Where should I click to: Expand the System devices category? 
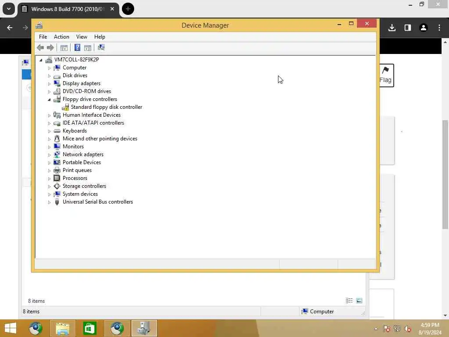tap(49, 194)
